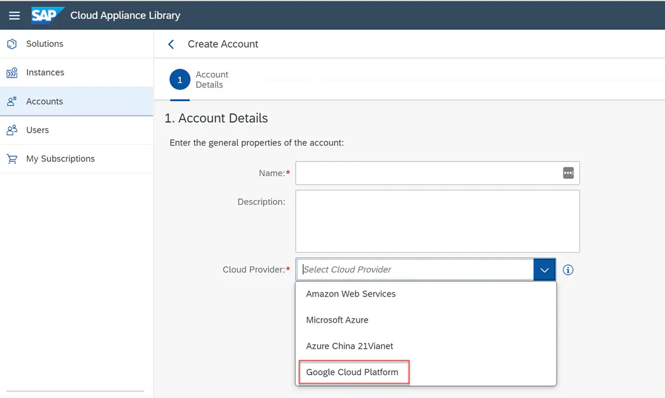Click the Users sidebar icon
Image resolution: width=665 pixels, height=398 pixels.
pyautogui.click(x=12, y=130)
